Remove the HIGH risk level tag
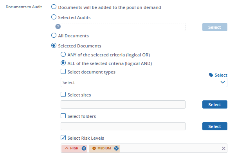This screenshot has height=156, width=236. click(x=84, y=148)
